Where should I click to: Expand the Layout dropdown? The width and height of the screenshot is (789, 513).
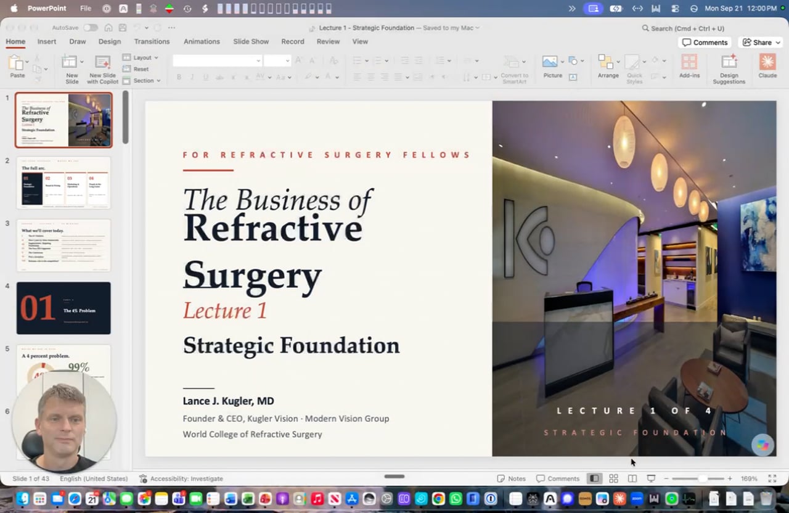click(x=141, y=57)
